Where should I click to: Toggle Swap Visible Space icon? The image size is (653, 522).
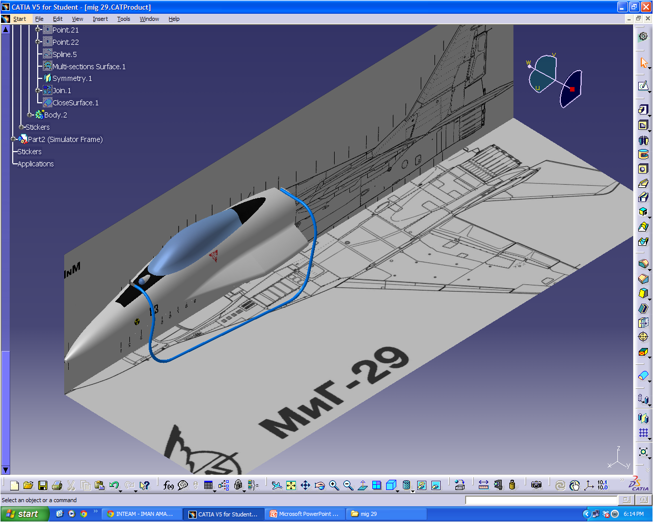pyautogui.click(x=436, y=485)
